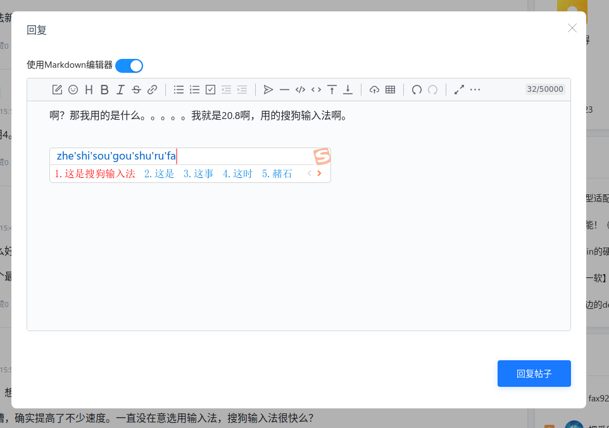The image size is (609, 428).
Task: Open the edit mode switcher icon
Action: click(57, 90)
